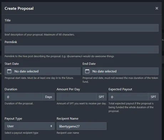Click the SPT addon beside Amount Per Day

[101, 97]
